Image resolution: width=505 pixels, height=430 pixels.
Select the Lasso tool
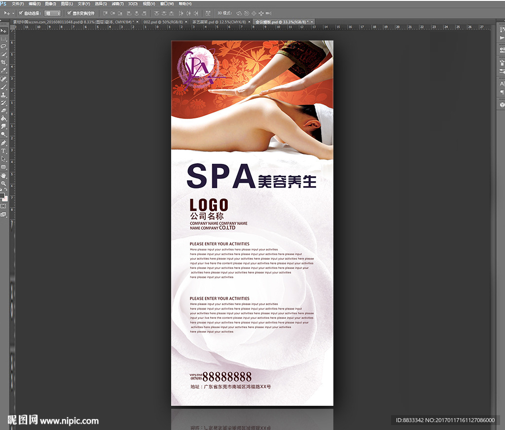(x=3, y=47)
